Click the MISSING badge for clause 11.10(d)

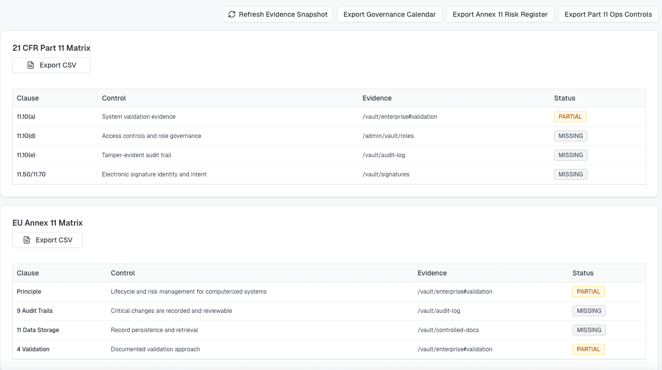(570, 135)
